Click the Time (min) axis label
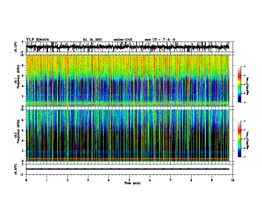 [132, 183]
